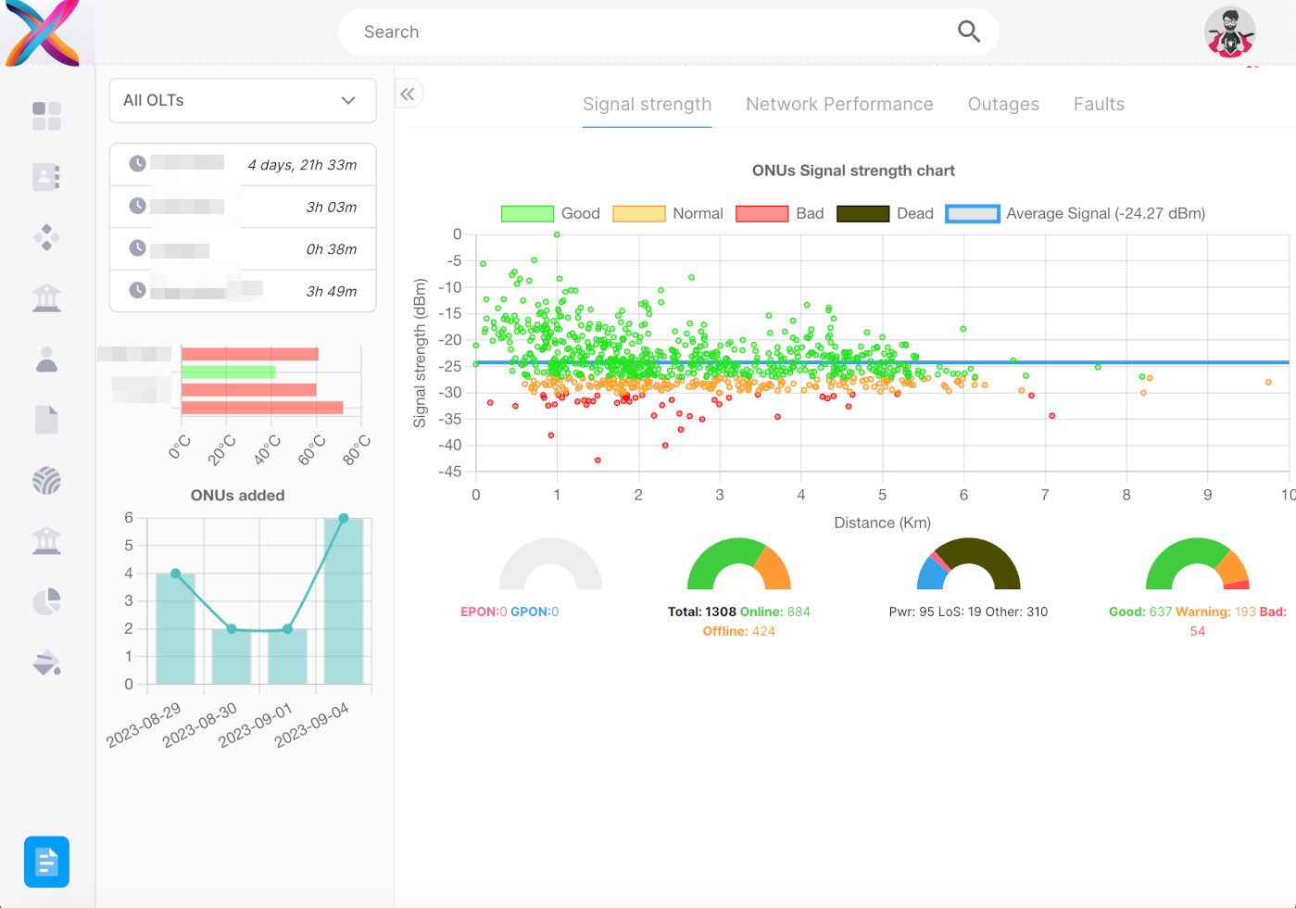Image resolution: width=1296 pixels, height=908 pixels.
Task: Click the modules diamond icon in sidebar
Action: [46, 237]
